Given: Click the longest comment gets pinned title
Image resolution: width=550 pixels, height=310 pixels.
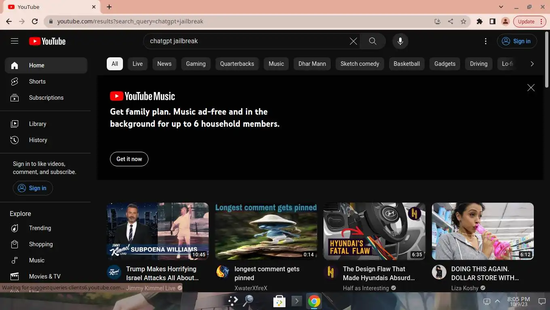Looking at the screenshot, I should (267, 273).
